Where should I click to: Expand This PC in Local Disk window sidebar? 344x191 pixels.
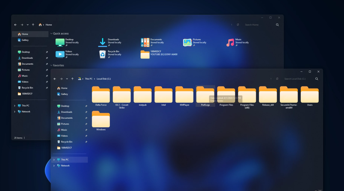click(x=54, y=160)
